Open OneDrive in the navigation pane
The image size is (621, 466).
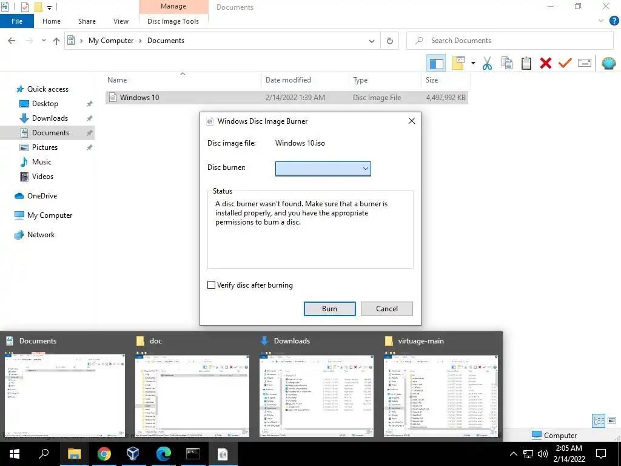[42, 196]
